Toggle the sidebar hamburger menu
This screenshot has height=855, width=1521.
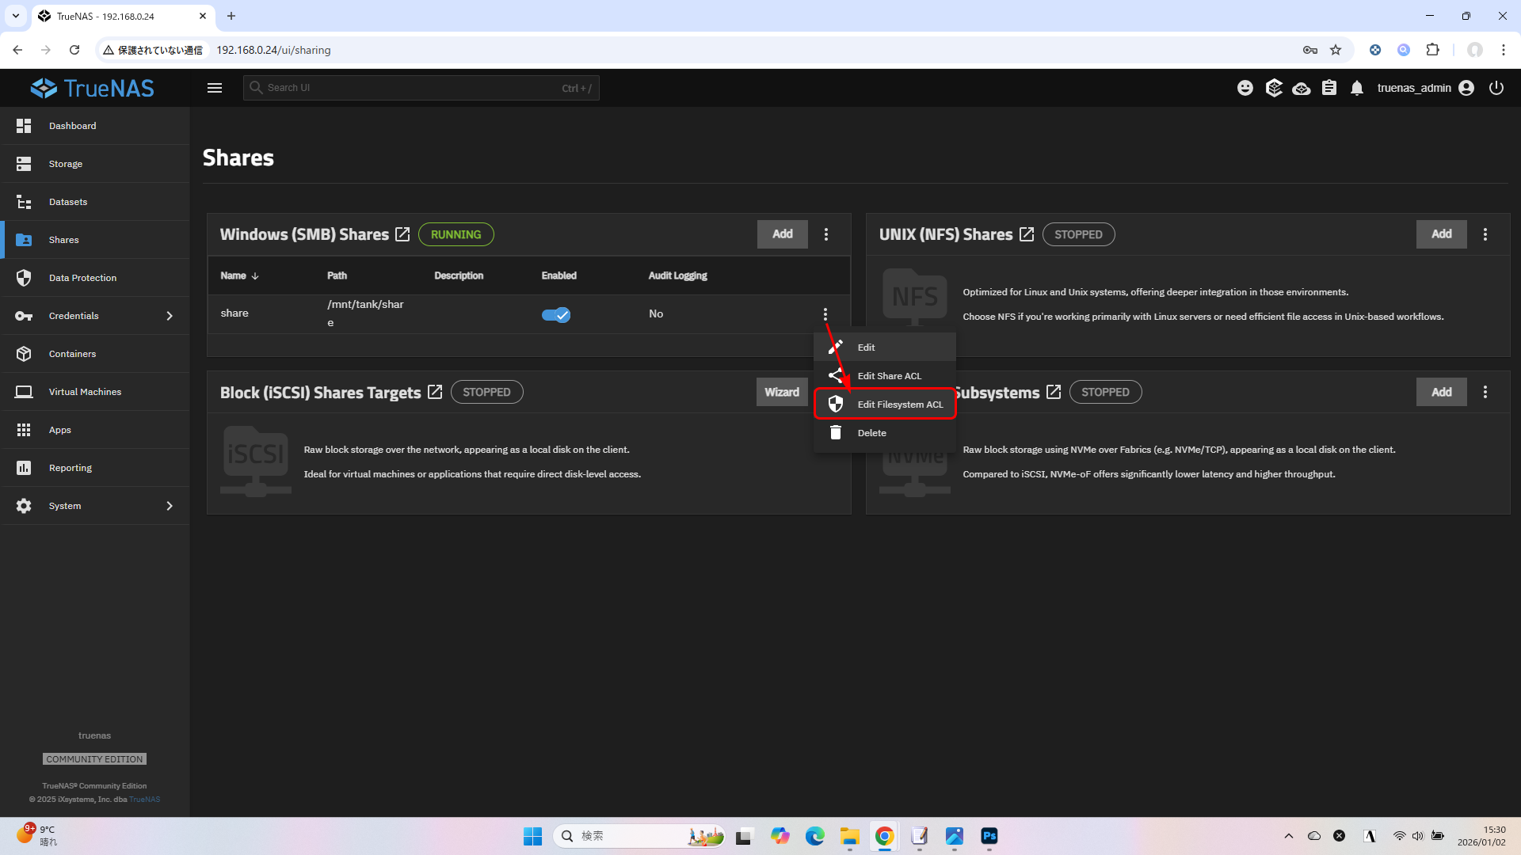click(215, 88)
